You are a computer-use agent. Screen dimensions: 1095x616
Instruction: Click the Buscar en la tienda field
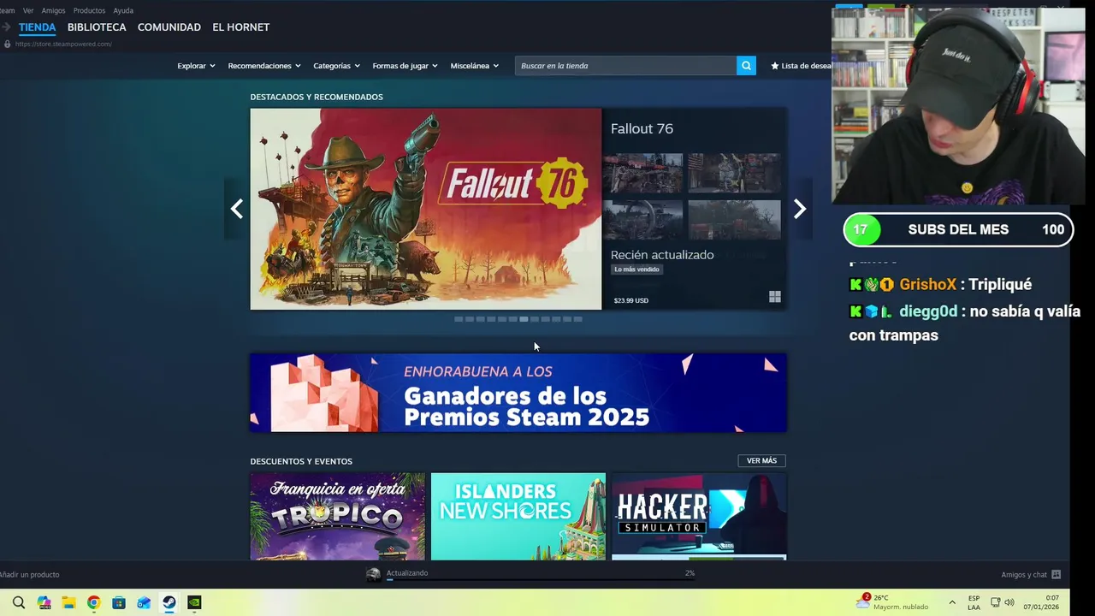tap(625, 66)
